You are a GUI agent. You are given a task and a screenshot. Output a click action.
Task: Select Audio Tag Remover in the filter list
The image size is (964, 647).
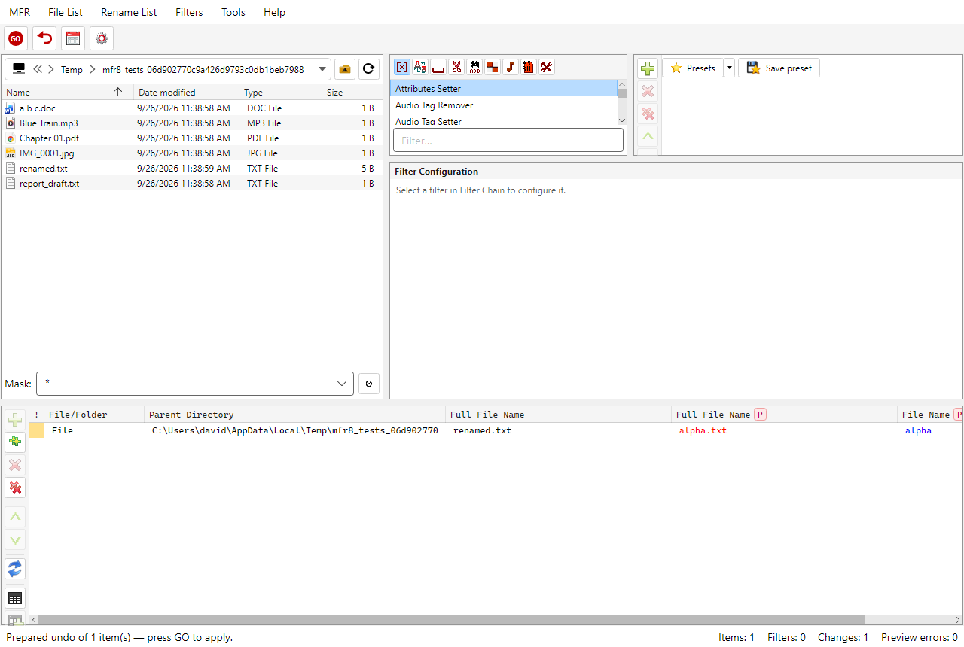click(504, 105)
